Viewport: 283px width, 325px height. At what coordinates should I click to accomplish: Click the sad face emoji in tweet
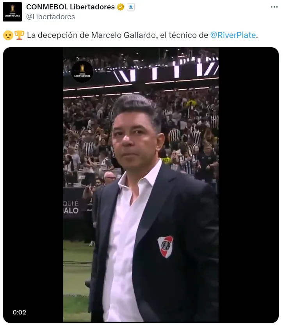(8, 35)
